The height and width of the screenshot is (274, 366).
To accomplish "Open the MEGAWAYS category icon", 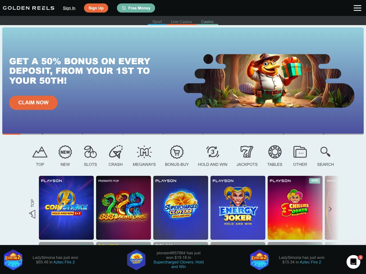I will [x=144, y=152].
